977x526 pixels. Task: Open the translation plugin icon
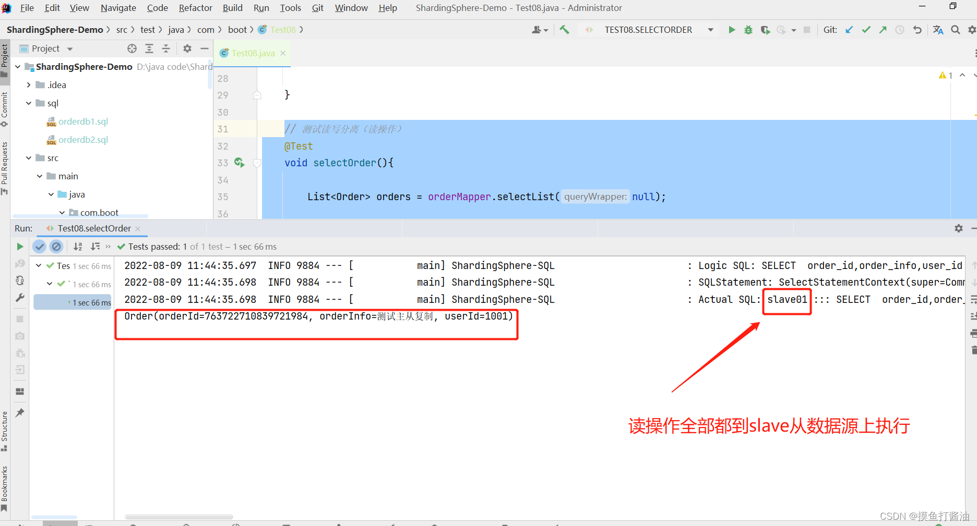(938, 30)
